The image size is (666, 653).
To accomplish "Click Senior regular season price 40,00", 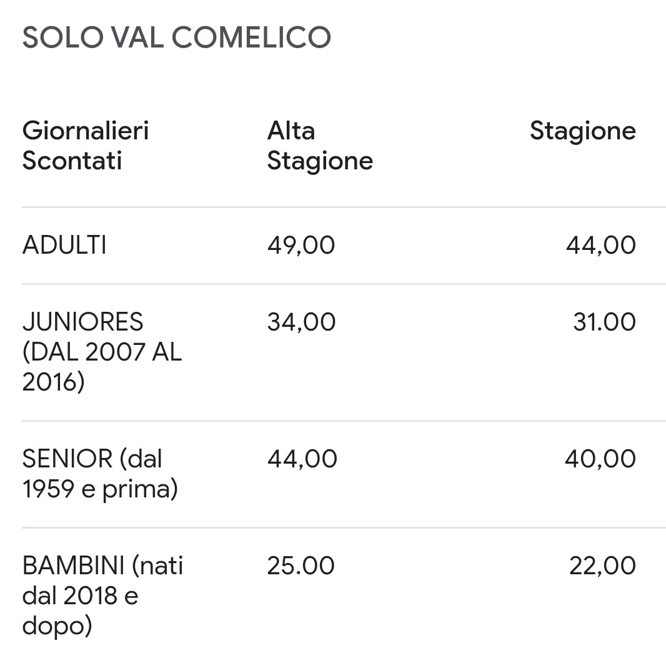I will click(600, 459).
